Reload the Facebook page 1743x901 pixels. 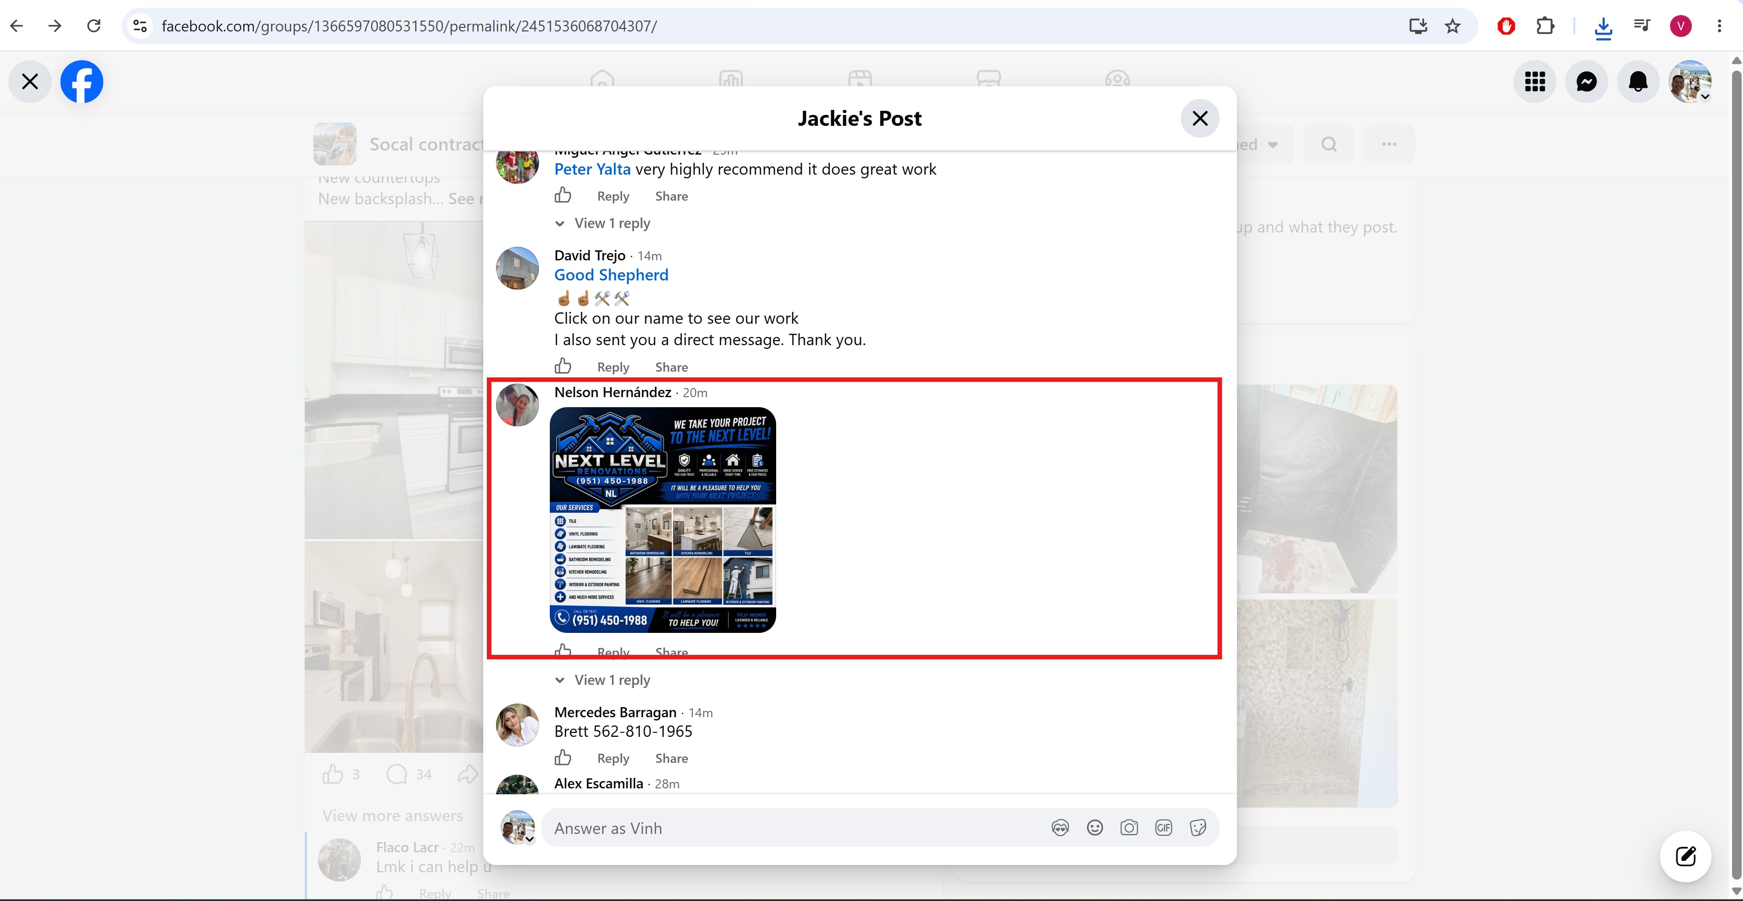pos(94,26)
